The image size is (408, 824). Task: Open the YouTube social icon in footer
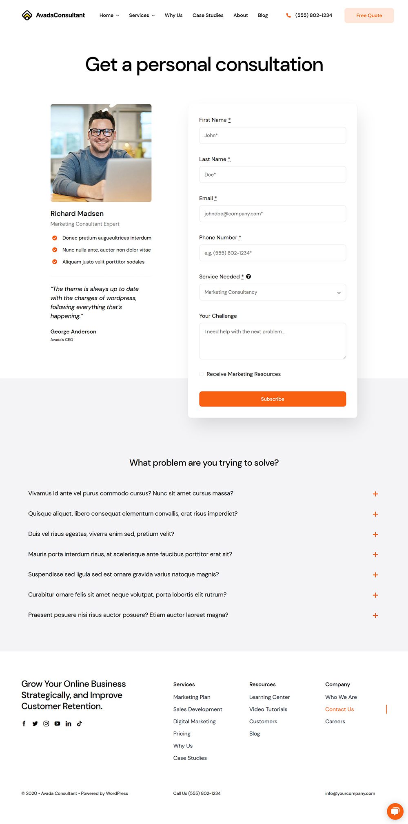(57, 723)
